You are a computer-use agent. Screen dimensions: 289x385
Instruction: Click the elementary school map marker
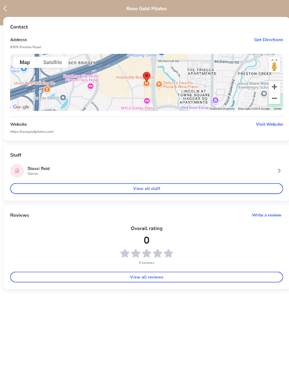tap(264, 94)
